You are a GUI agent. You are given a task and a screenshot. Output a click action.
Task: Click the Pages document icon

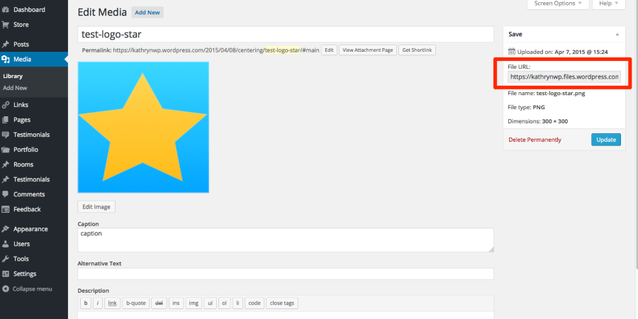(x=5, y=120)
